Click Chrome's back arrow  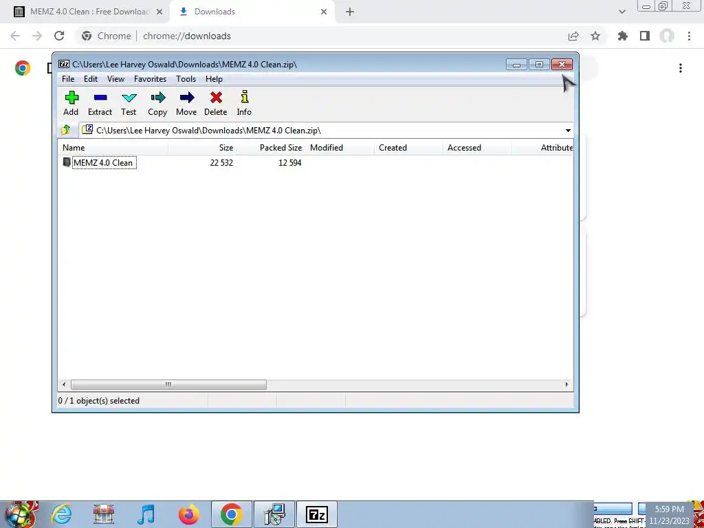pyautogui.click(x=15, y=36)
